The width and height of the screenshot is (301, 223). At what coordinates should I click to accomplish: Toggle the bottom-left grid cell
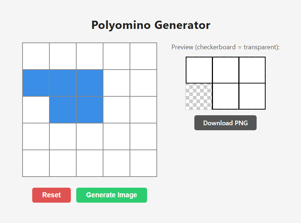(36, 163)
